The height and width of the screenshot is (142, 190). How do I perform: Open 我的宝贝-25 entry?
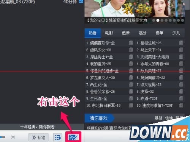98,64
